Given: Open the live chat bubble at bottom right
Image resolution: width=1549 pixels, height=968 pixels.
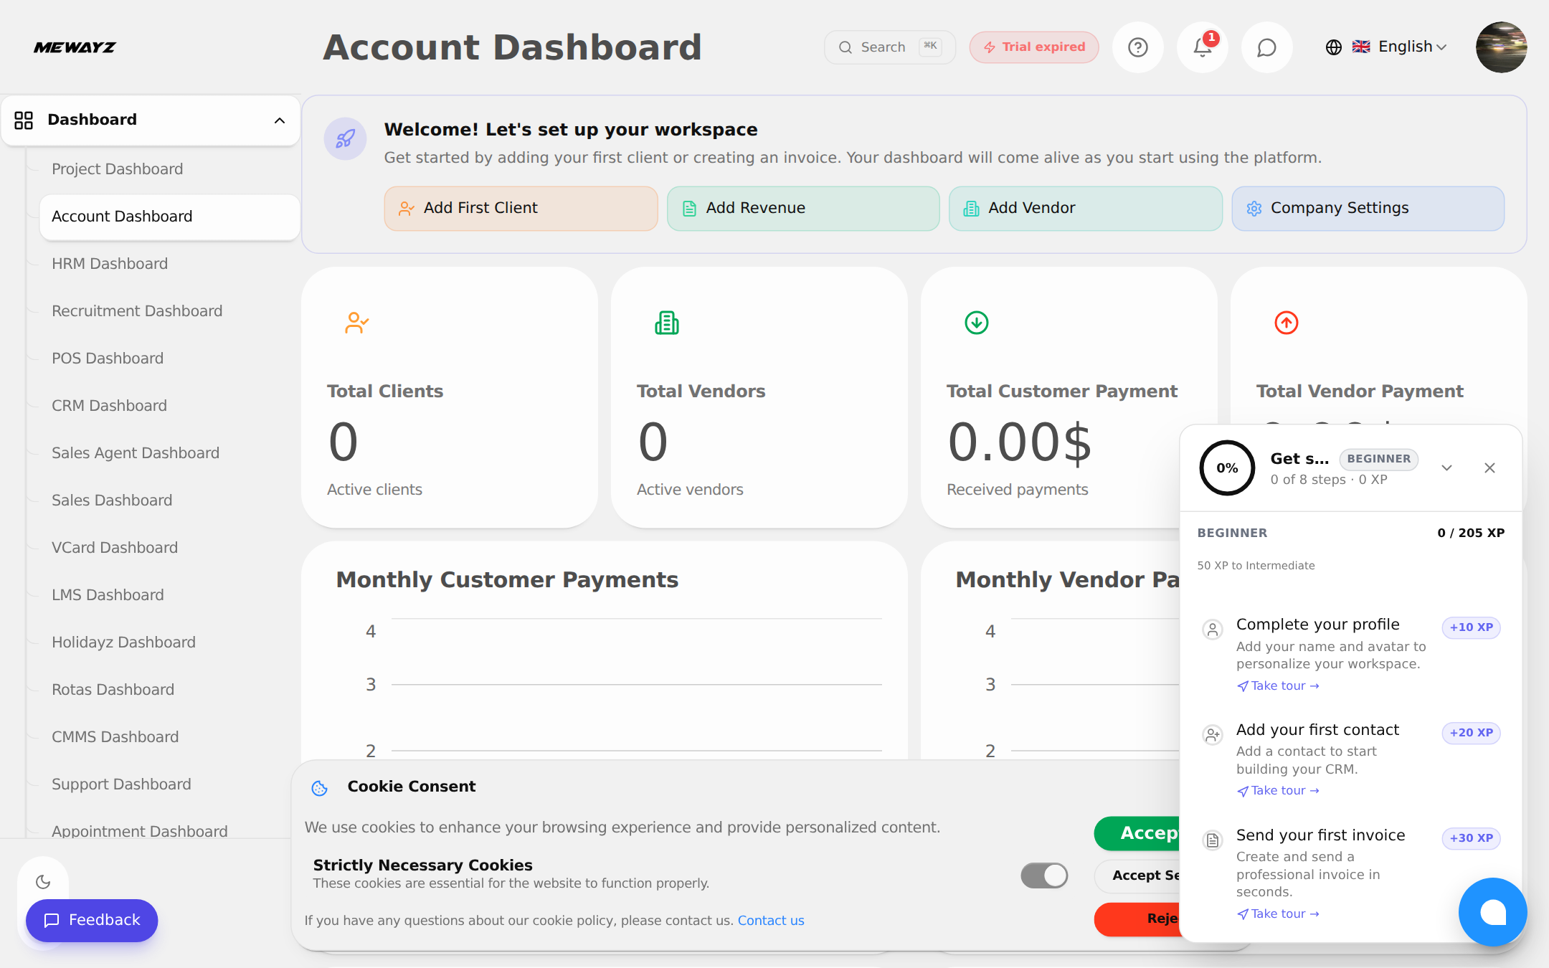Looking at the screenshot, I should (1493, 912).
